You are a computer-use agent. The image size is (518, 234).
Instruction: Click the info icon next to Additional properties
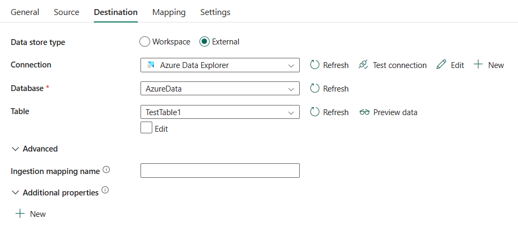coord(105,190)
